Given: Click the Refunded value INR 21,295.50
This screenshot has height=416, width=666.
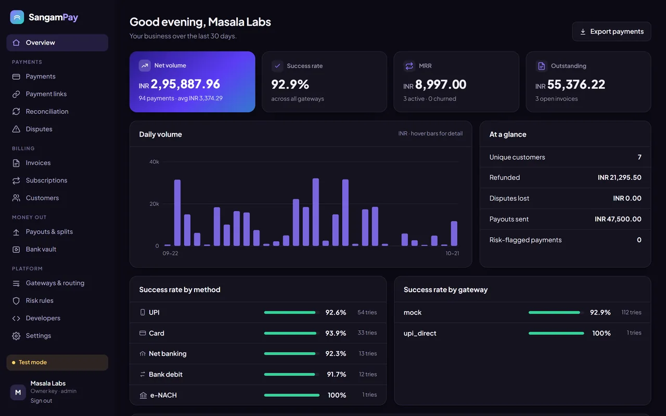Looking at the screenshot, I should pyautogui.click(x=620, y=178).
